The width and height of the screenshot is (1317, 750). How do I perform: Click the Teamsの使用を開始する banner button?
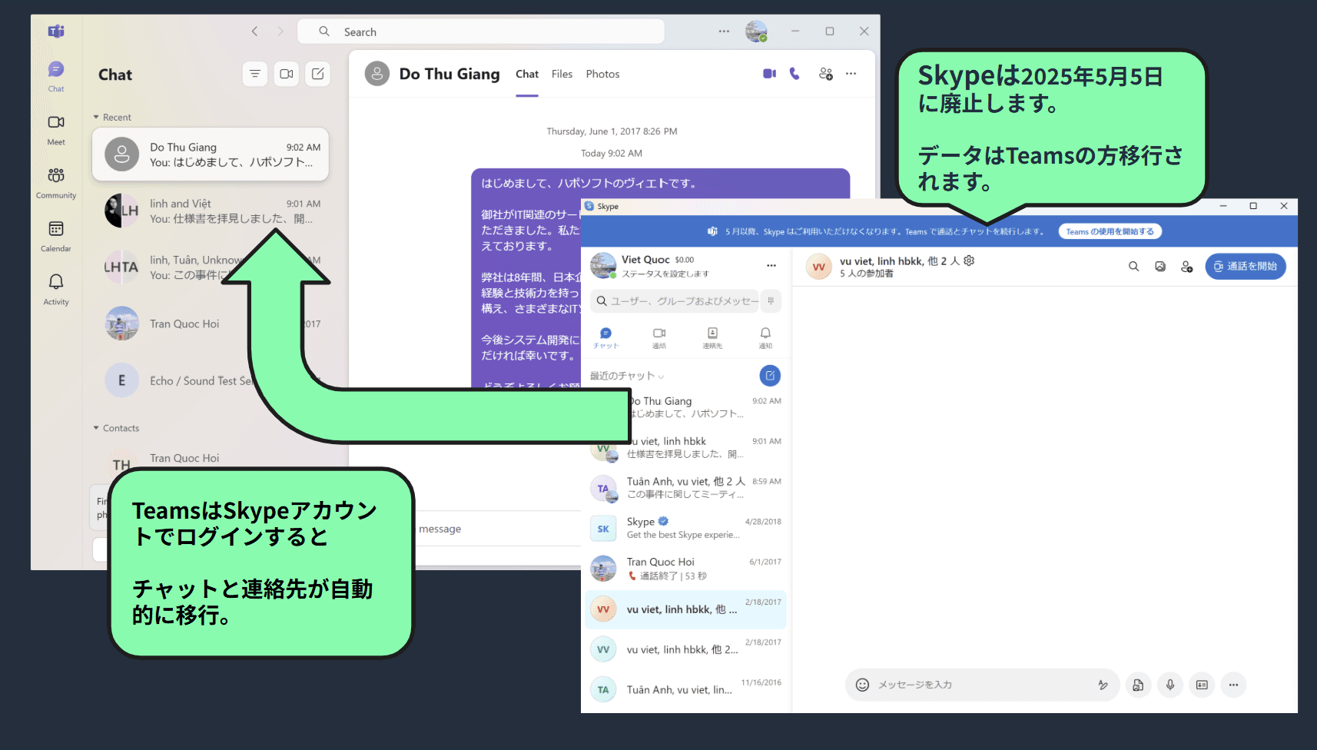pyautogui.click(x=1110, y=231)
